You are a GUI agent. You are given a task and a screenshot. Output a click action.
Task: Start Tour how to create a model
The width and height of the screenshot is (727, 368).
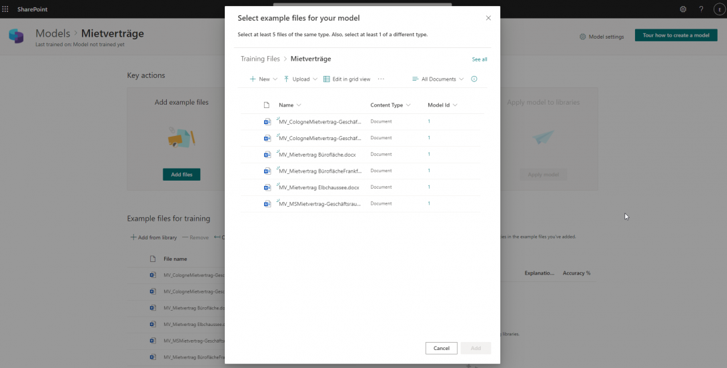click(x=676, y=35)
